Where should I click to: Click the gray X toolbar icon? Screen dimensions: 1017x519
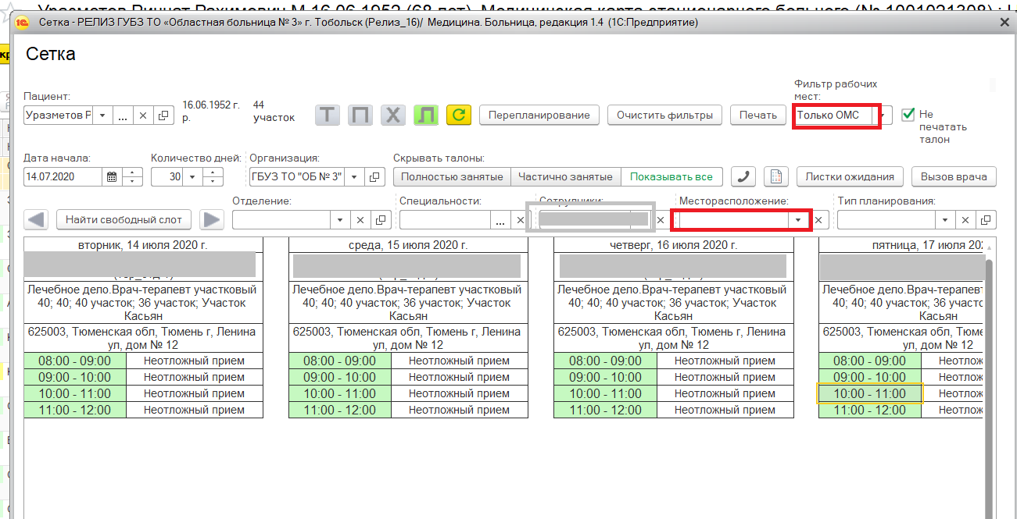point(393,116)
